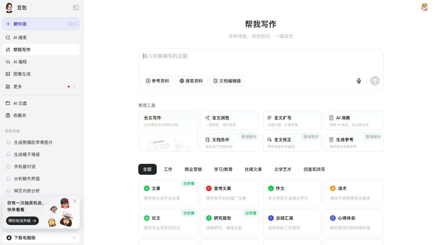Open history chat 生成熊猫吃苹果图片
This screenshot has height=245, width=435.
click(x=41, y=142)
